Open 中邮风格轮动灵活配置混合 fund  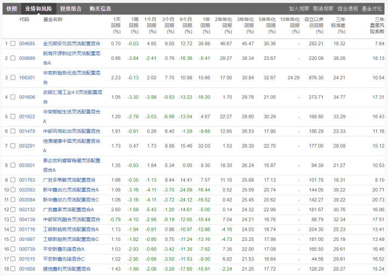point(72,131)
